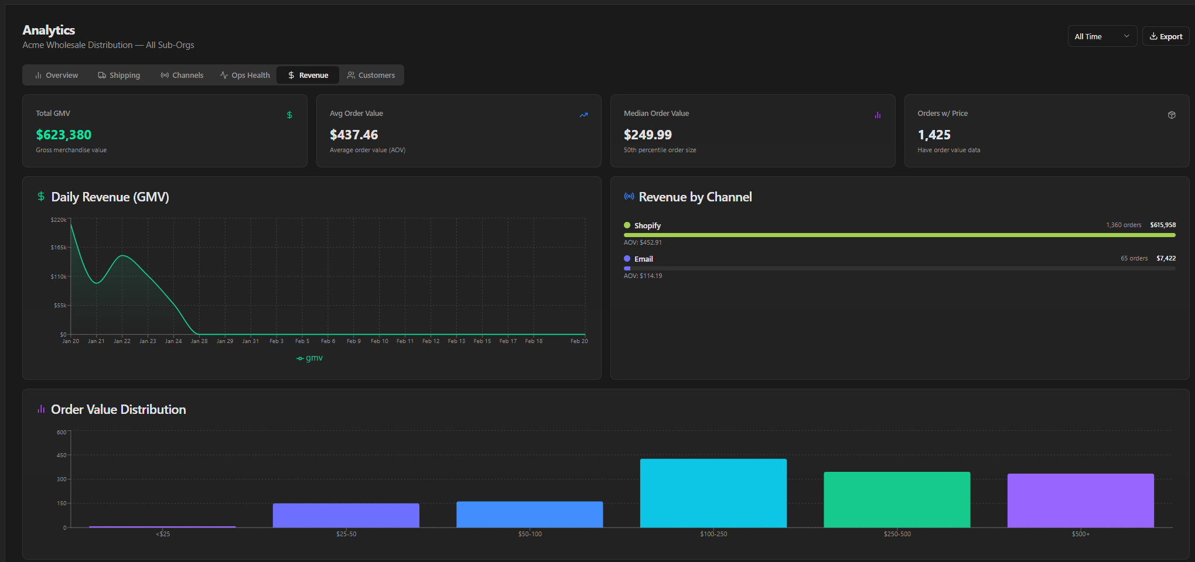Viewport: 1195px width, 562px height.
Task: Click the Median Order Value $249.99
Action: [x=648, y=135]
